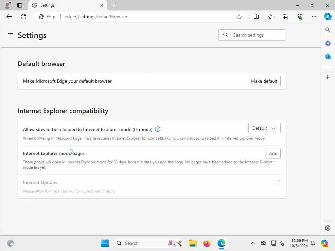The width and height of the screenshot is (335, 251).
Task: Customize sidebar with plus icon
Action: 328,77
